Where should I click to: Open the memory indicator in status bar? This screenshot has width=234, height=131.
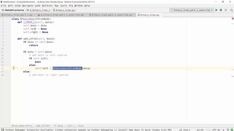[x=231, y=130]
